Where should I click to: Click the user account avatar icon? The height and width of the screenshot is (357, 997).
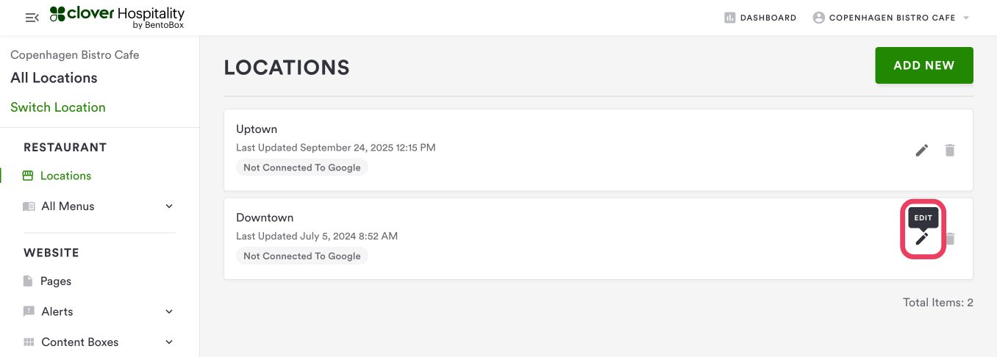[x=819, y=18]
